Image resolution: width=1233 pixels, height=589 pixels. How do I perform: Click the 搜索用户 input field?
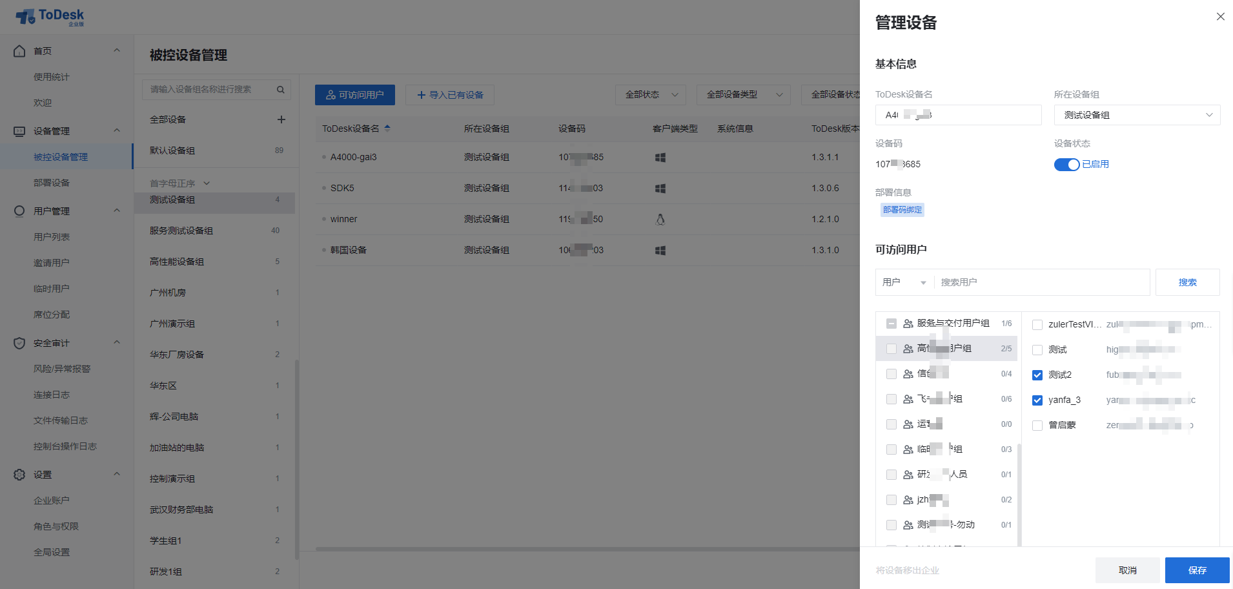click(x=1041, y=282)
